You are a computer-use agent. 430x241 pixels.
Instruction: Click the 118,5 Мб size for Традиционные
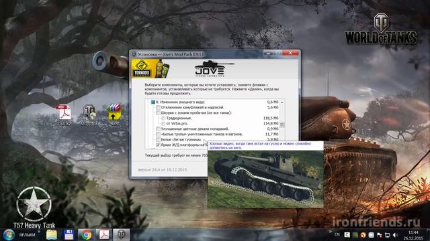(270, 118)
